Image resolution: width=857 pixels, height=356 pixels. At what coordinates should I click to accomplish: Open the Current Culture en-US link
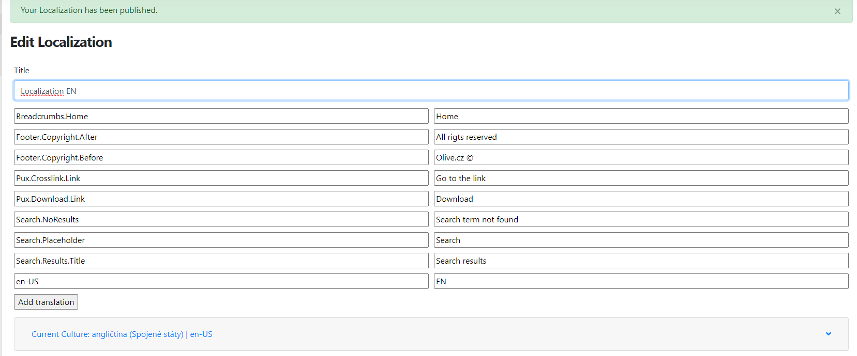coord(122,334)
